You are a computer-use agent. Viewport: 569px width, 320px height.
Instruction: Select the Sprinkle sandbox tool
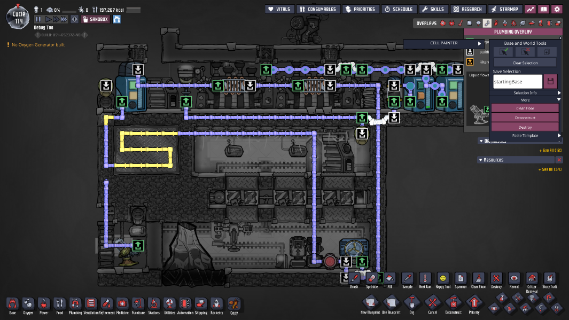coord(372,279)
